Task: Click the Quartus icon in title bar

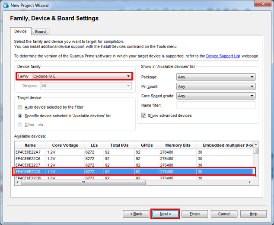Action: point(6,5)
